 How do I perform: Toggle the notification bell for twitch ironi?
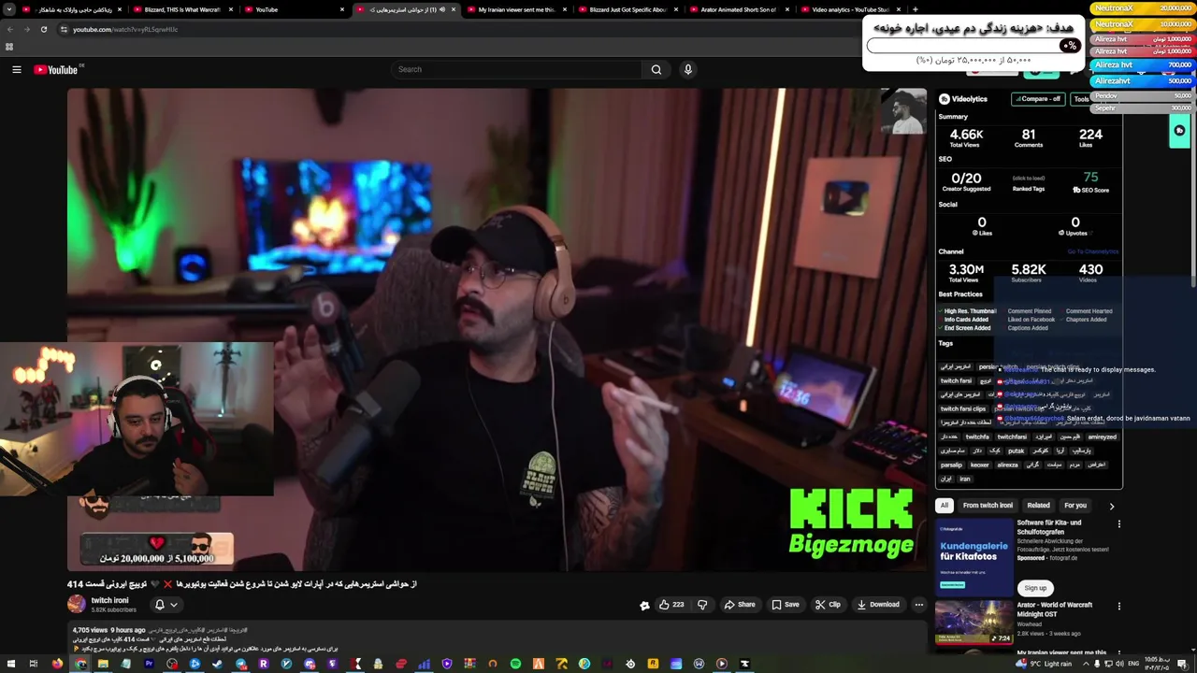click(159, 605)
